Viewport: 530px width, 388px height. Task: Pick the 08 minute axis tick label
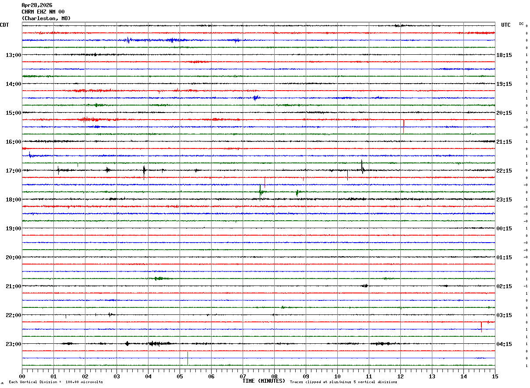point(274,376)
